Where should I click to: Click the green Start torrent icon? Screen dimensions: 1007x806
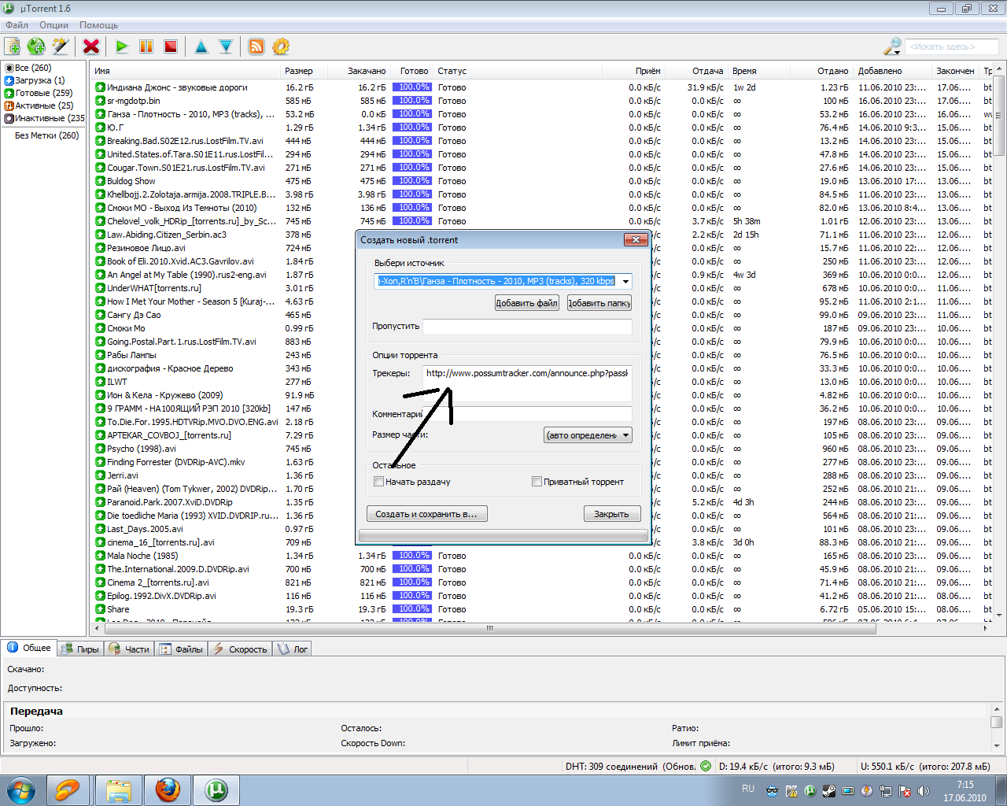tap(122, 46)
